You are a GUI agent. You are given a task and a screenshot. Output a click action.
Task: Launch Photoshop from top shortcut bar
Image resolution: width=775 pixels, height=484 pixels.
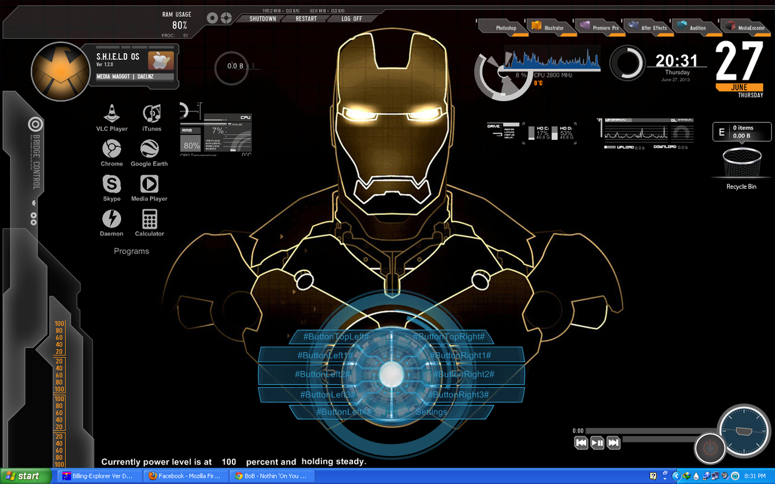(x=503, y=27)
